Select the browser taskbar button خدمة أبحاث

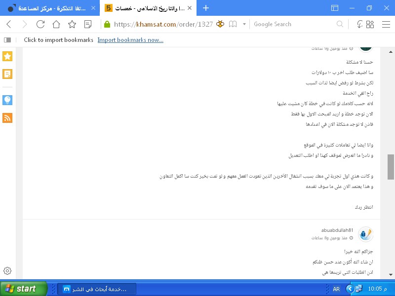[97, 289]
